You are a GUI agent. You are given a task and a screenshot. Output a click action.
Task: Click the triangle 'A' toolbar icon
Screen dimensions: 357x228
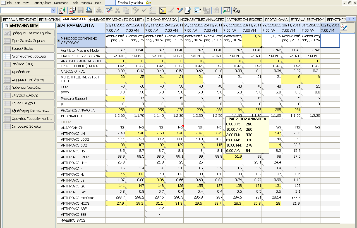99,11
